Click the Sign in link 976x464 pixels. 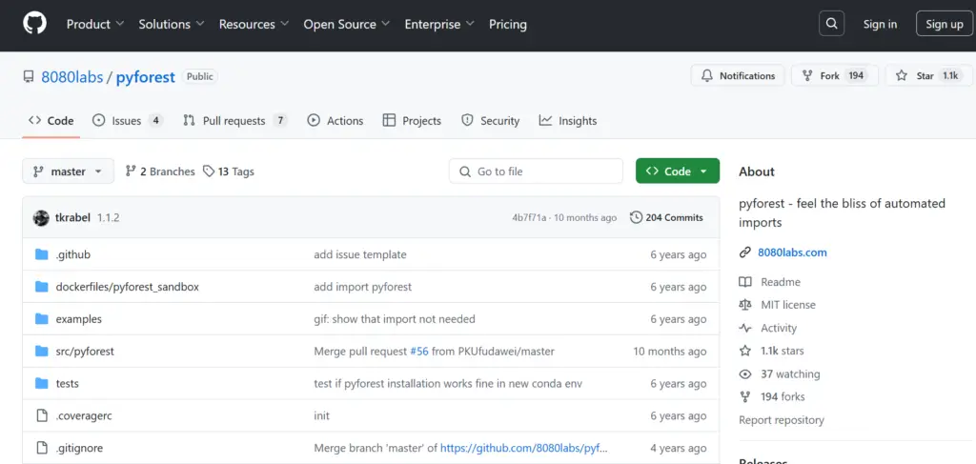click(880, 24)
